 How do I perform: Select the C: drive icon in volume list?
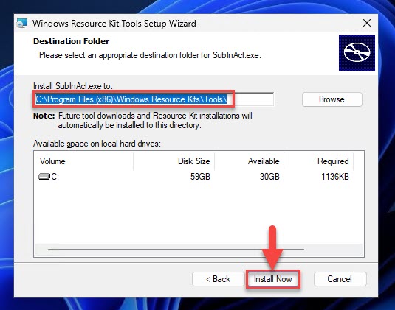[x=44, y=176]
